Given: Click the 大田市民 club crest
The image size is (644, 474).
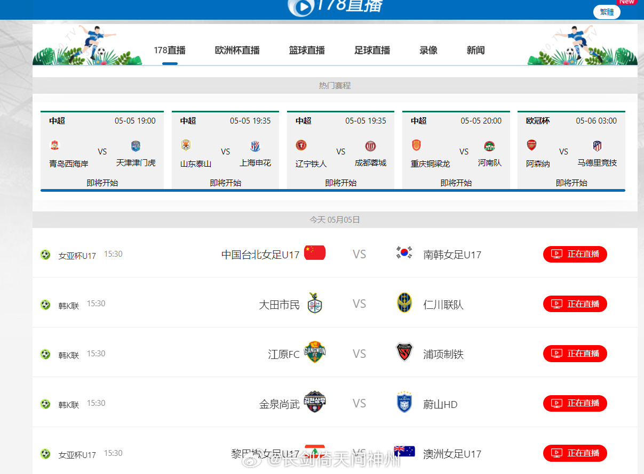Looking at the screenshot, I should click(x=314, y=303).
